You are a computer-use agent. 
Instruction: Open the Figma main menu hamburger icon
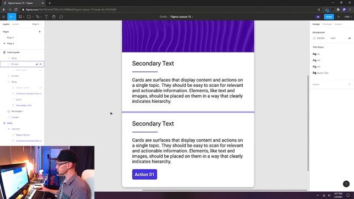[3, 17]
